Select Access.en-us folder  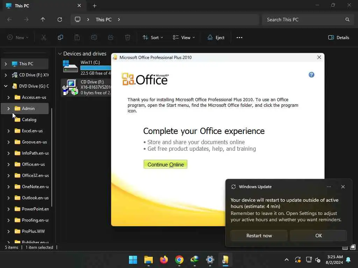[x=30, y=97]
